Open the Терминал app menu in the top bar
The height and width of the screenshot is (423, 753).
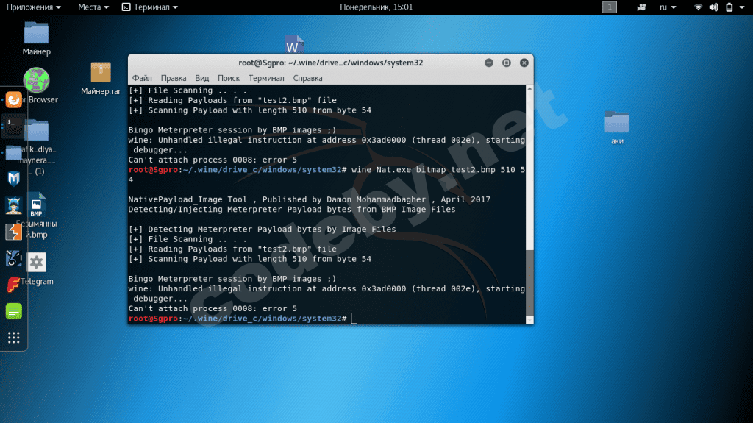[150, 7]
